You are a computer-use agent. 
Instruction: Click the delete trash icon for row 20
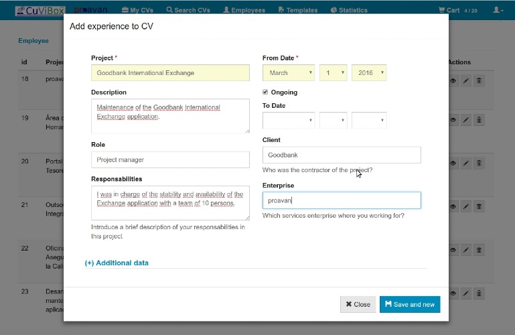click(x=479, y=163)
